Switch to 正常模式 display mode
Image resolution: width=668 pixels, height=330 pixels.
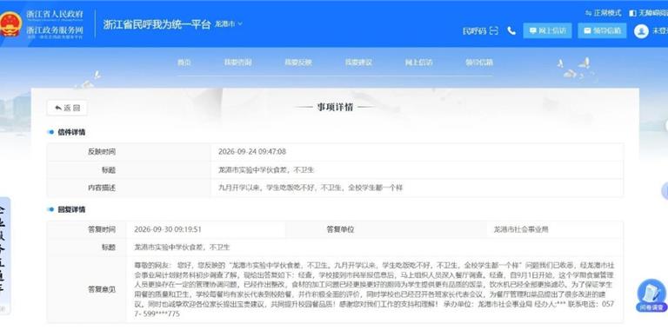click(604, 13)
